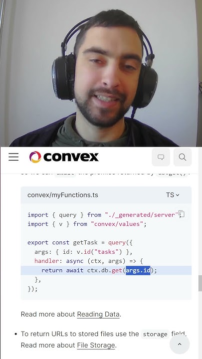Click the presenter webcam video
The image size is (202, 359).
pos(101,73)
